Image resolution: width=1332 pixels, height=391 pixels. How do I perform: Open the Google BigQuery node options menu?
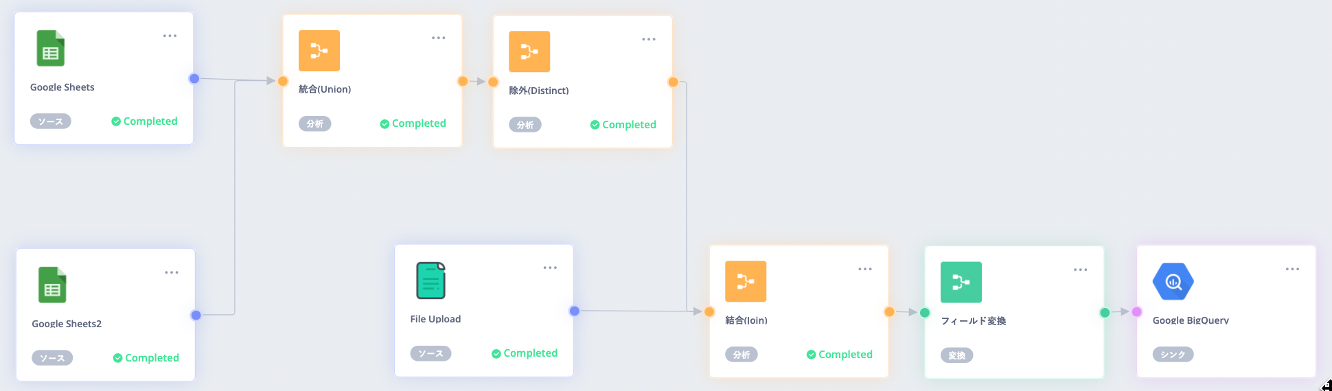(1292, 269)
